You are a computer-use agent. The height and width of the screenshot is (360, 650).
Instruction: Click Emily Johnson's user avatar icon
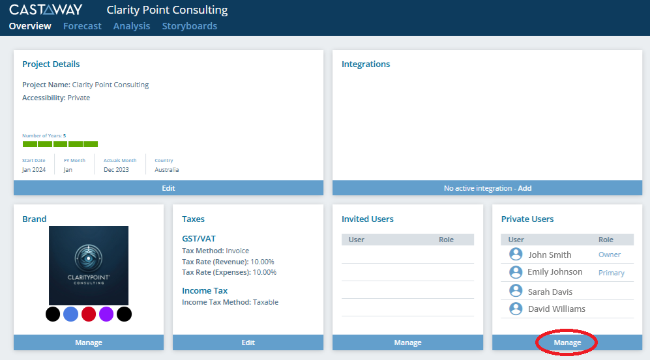[x=516, y=272]
